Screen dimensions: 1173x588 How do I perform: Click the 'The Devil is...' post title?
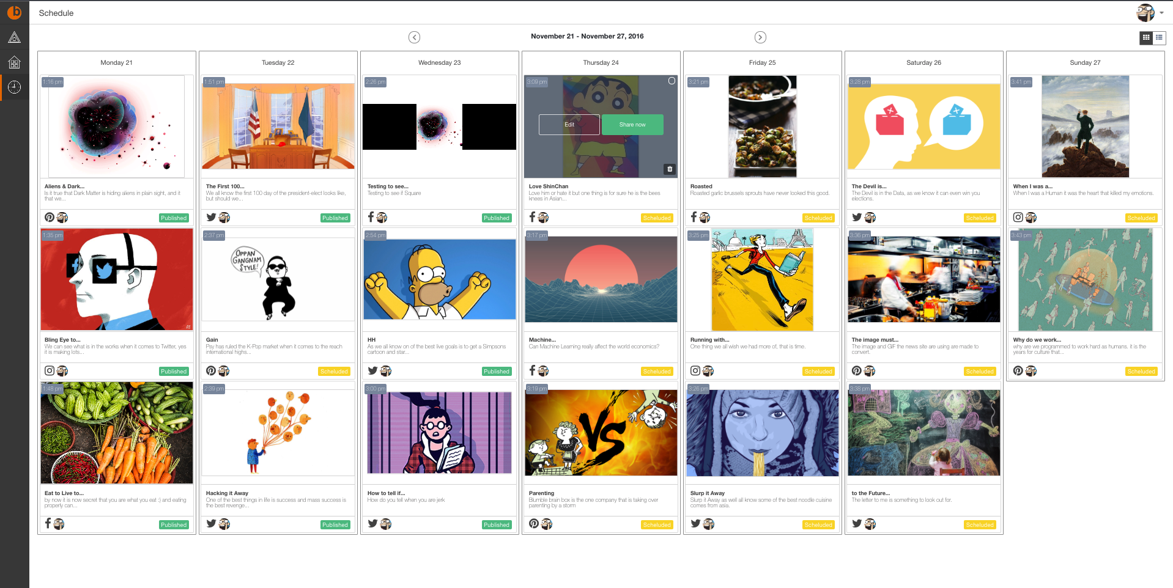869,186
